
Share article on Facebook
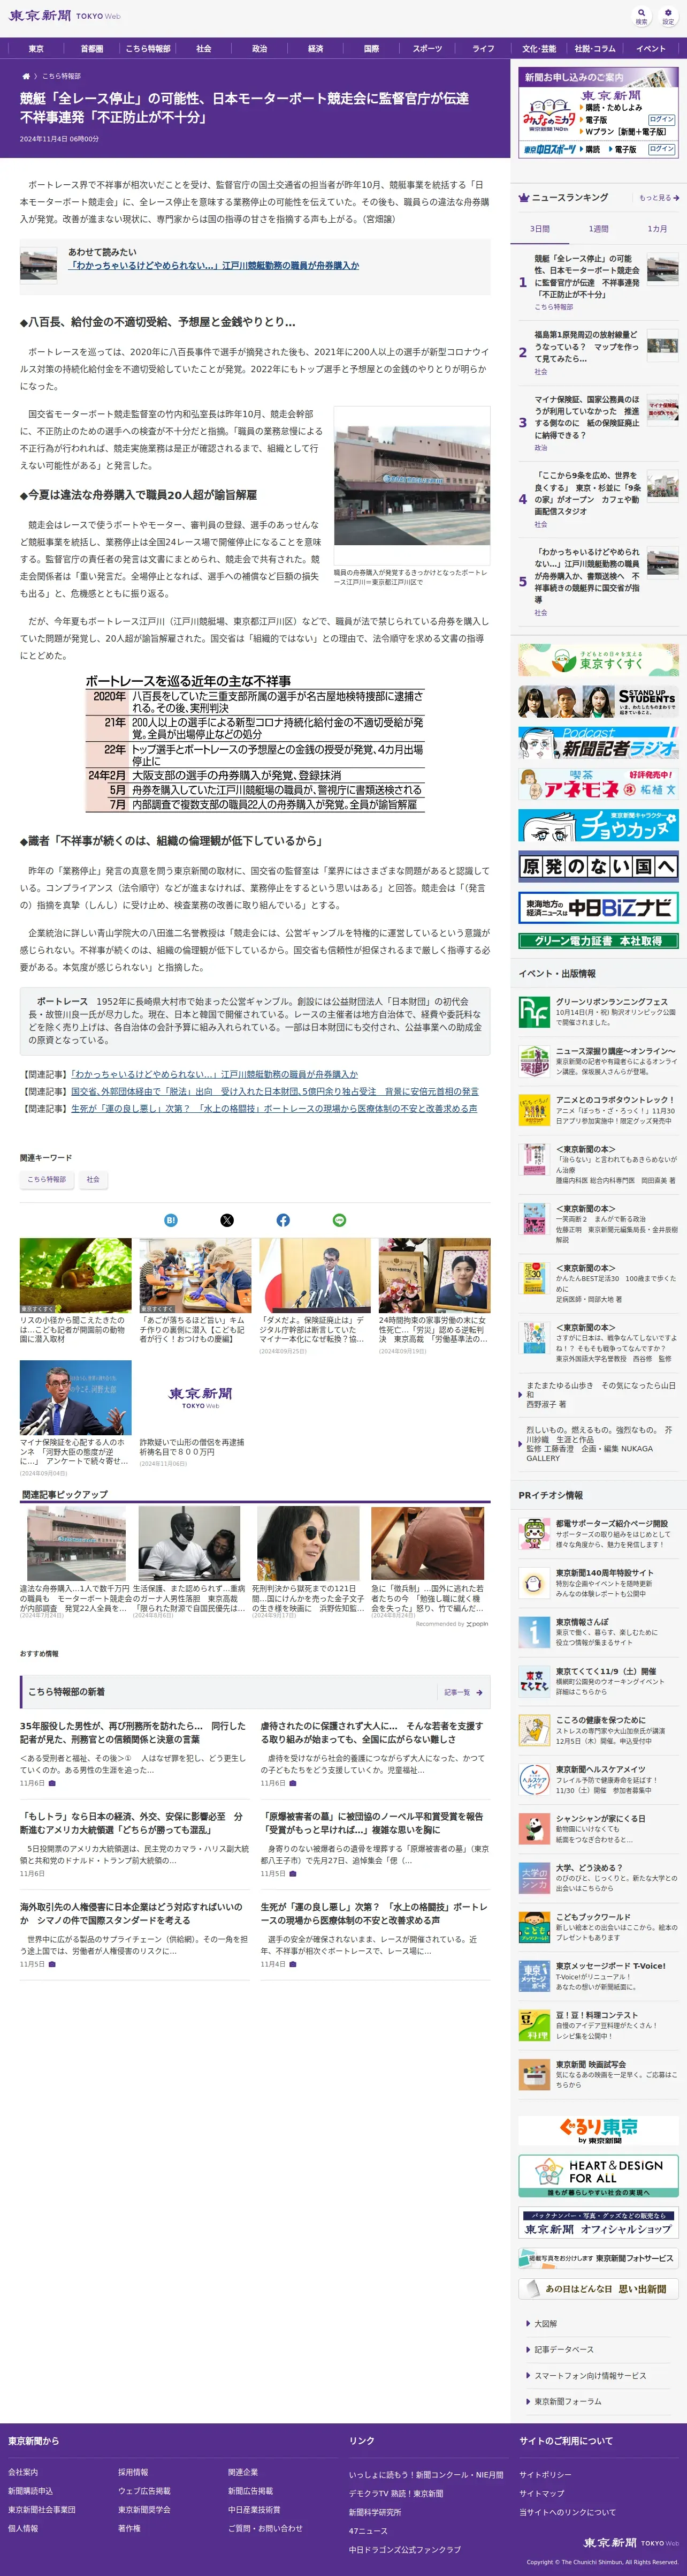[x=283, y=1220]
